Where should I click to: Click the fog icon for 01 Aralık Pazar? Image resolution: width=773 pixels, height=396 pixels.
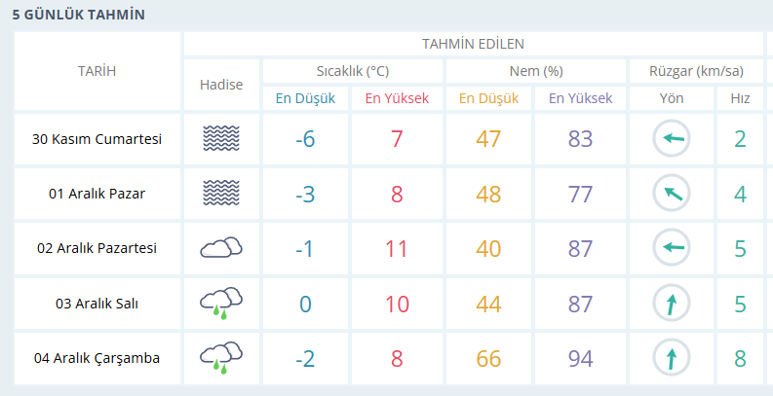click(220, 193)
